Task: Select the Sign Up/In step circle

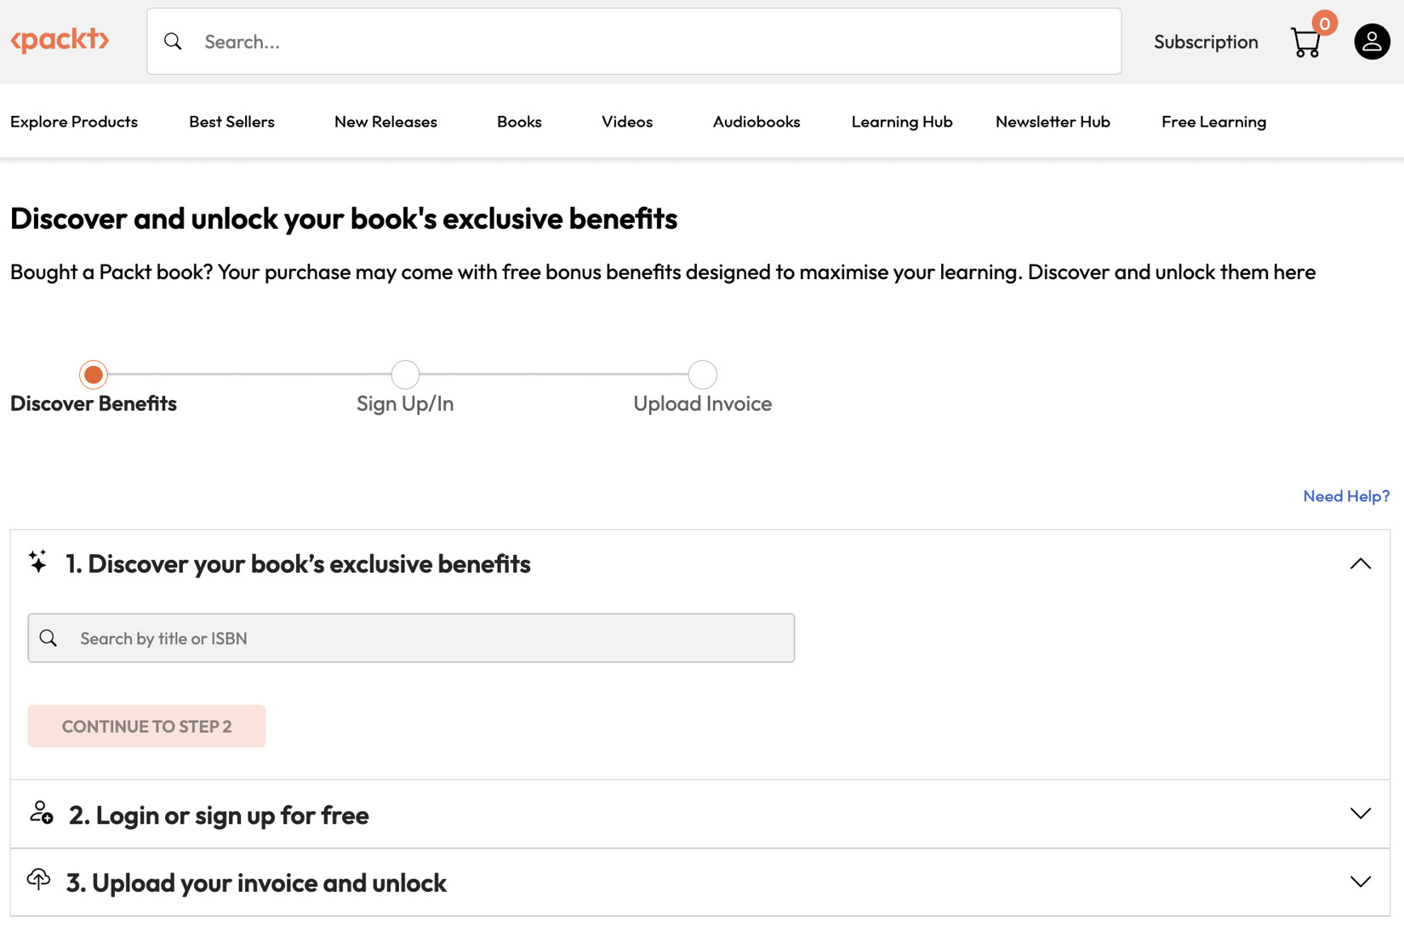Action: (405, 374)
